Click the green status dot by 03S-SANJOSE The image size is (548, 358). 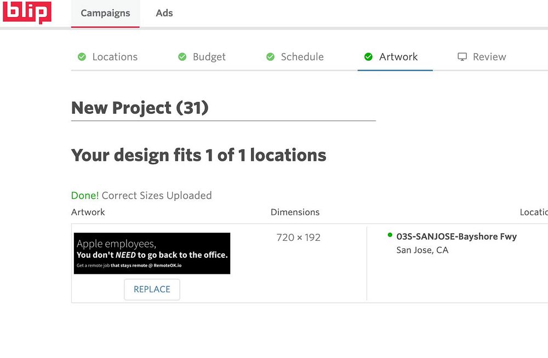390,235
